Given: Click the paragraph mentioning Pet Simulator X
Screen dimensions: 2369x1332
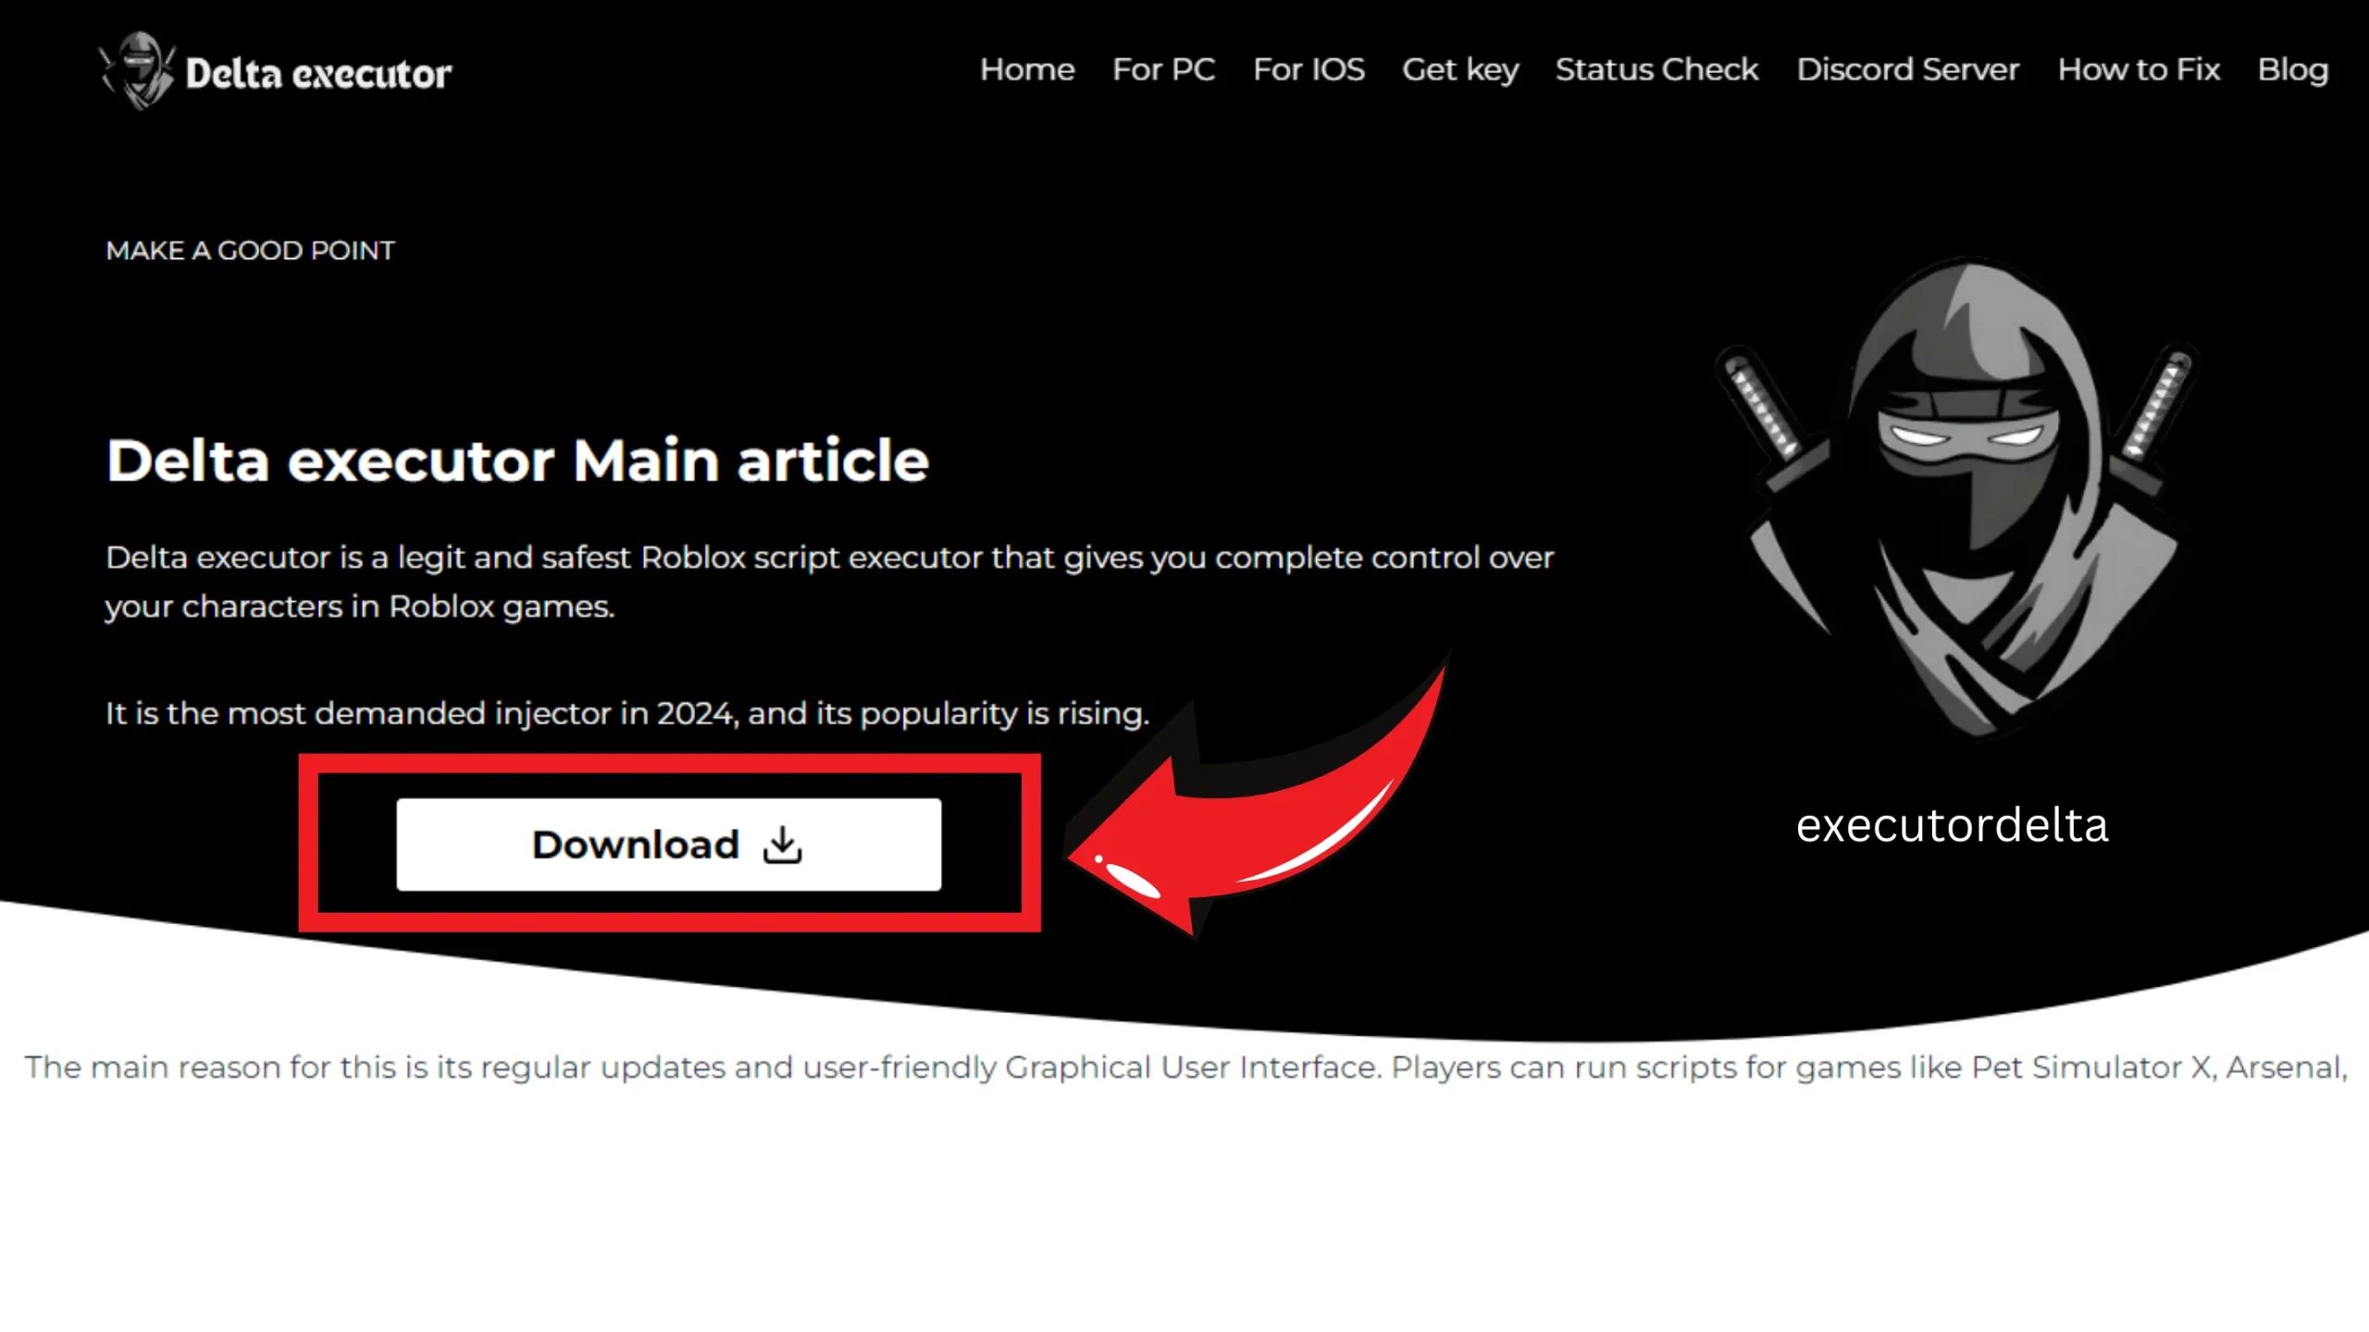Looking at the screenshot, I should [1185, 1067].
